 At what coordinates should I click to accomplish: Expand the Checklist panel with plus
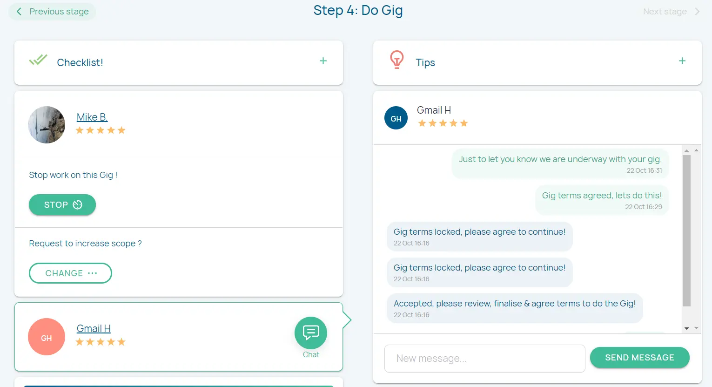click(x=323, y=61)
